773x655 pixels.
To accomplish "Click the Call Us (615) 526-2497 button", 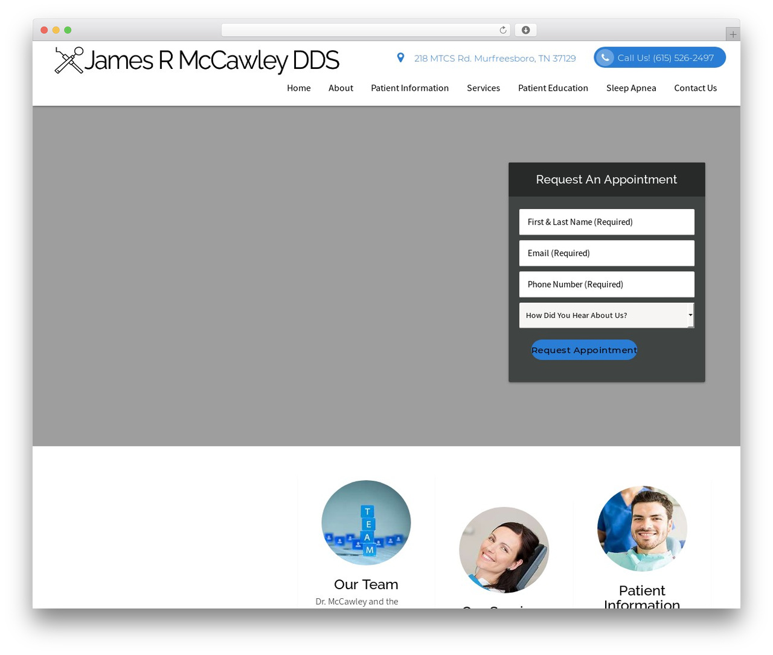I will [x=659, y=57].
